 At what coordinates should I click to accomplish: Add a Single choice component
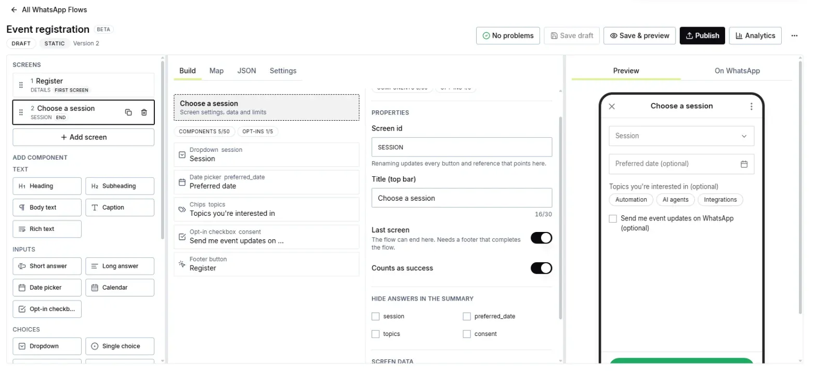[x=120, y=346]
